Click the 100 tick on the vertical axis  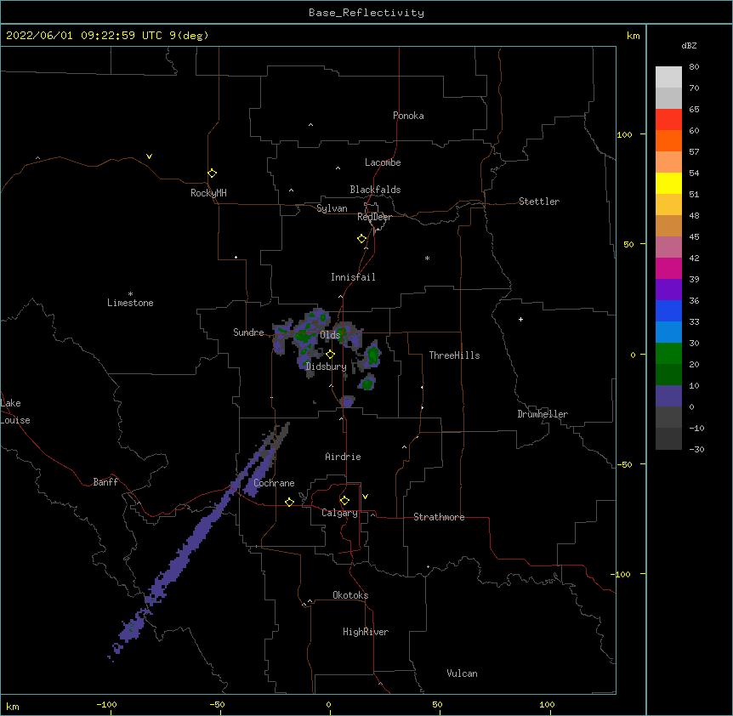pos(624,134)
